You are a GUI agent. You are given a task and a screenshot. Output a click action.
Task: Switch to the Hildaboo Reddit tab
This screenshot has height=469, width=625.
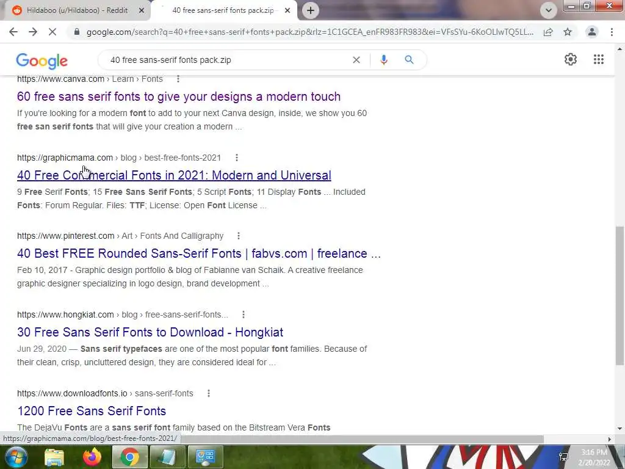click(x=76, y=10)
